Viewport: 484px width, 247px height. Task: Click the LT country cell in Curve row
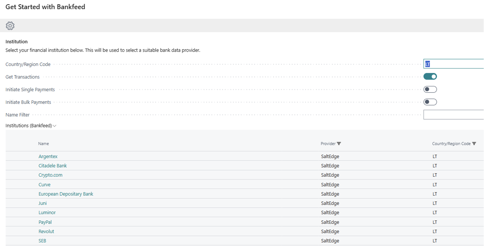pyautogui.click(x=435, y=185)
